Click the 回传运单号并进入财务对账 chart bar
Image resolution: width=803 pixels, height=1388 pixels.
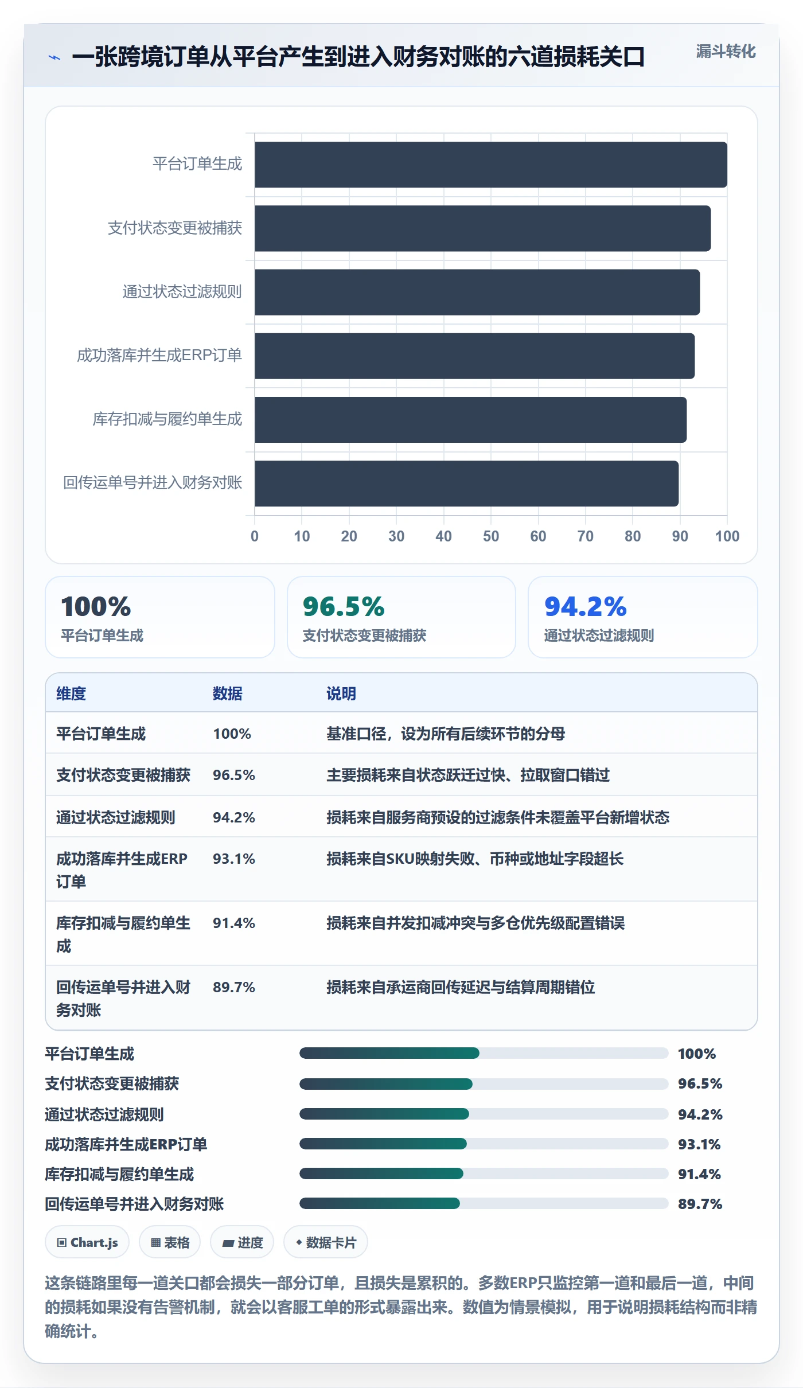pos(467,484)
